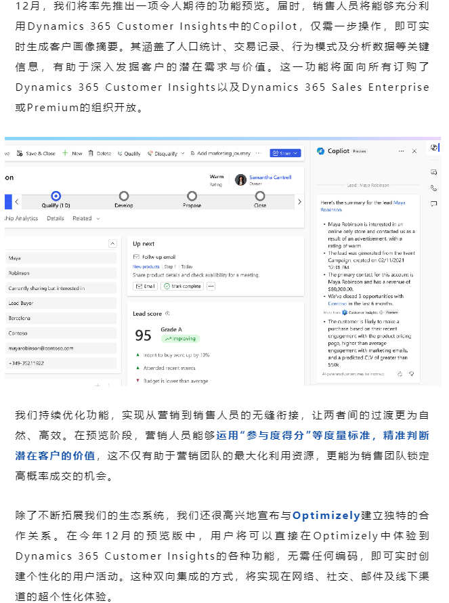Click the Email button in Up next card

[145, 286]
